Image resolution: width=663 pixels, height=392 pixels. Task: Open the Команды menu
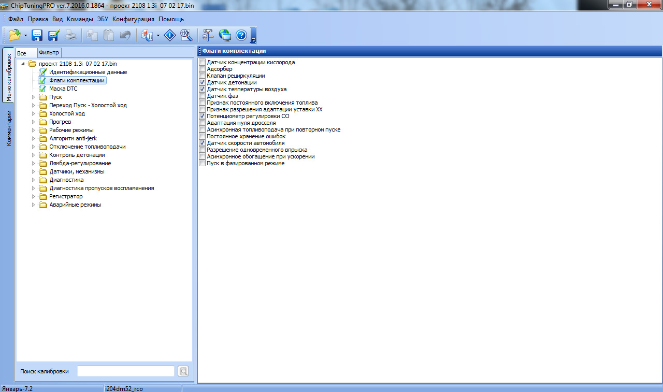click(x=80, y=19)
